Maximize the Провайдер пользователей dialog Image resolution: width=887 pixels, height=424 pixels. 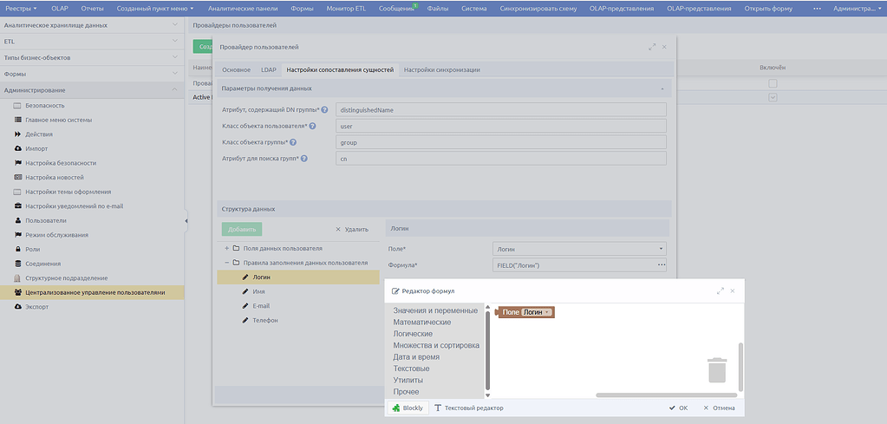[x=652, y=47]
